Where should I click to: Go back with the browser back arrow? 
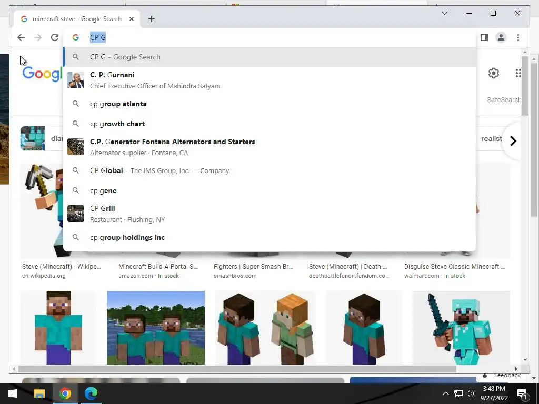coord(21,37)
